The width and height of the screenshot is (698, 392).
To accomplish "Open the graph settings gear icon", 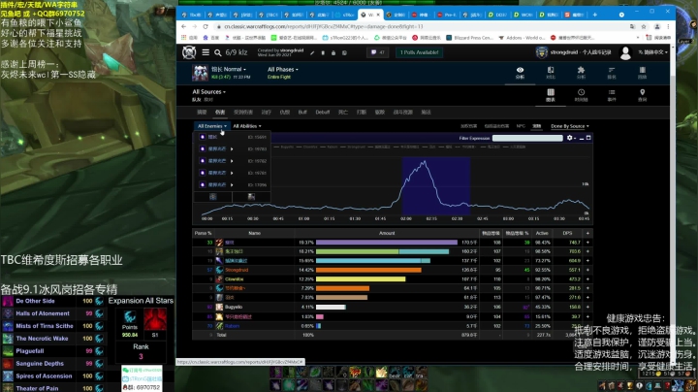I will coord(571,138).
